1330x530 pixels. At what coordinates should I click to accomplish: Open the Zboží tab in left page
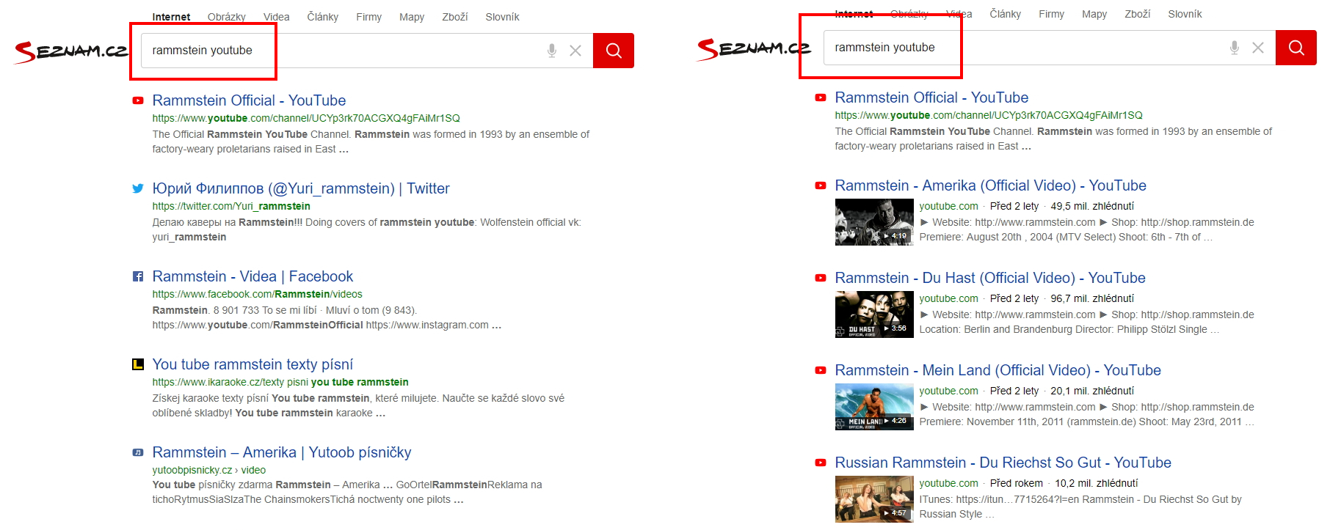tap(455, 17)
